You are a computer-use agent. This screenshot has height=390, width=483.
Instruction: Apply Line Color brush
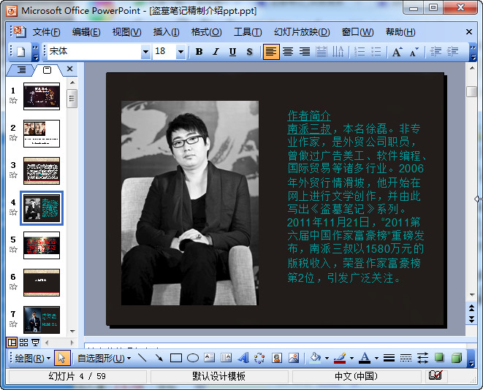[x=340, y=358]
